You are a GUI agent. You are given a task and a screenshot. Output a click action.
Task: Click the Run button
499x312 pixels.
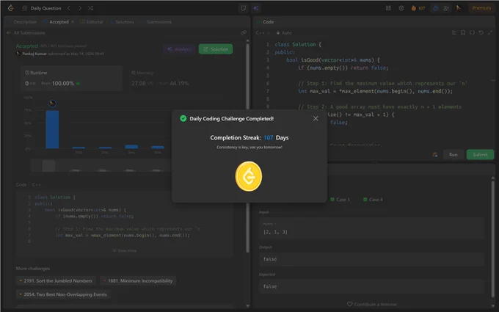click(x=454, y=155)
